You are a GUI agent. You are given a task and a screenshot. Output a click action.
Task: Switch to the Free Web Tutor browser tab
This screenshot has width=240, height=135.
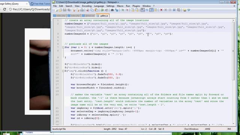point(40,4)
